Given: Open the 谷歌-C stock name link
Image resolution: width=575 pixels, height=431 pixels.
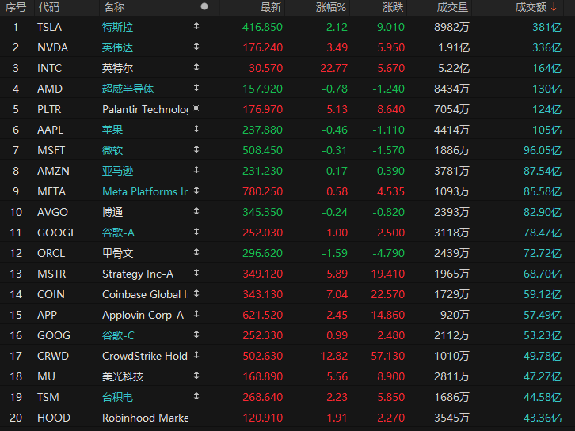Looking at the screenshot, I should click(x=118, y=335).
